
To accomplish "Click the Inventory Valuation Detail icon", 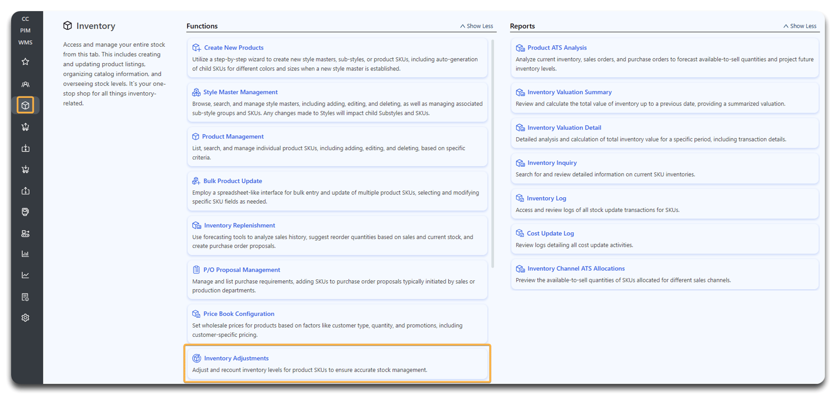I will [x=520, y=127].
